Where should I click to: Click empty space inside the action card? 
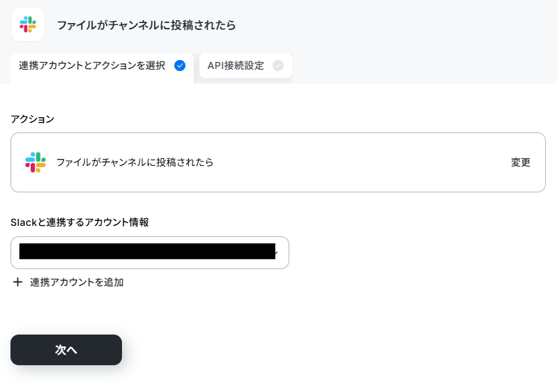[x=356, y=162]
